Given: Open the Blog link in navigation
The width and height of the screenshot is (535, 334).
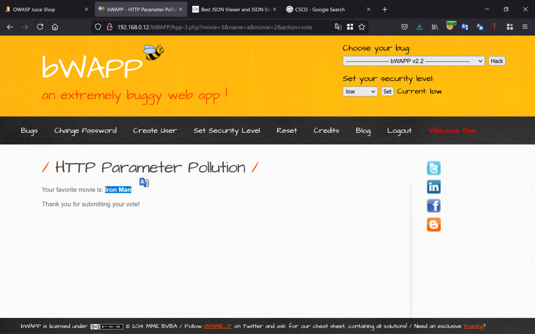Looking at the screenshot, I should (x=363, y=130).
